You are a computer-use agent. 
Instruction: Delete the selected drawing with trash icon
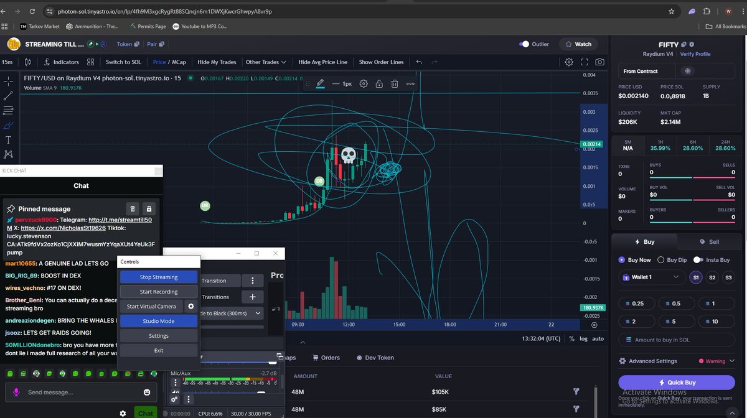(x=395, y=83)
